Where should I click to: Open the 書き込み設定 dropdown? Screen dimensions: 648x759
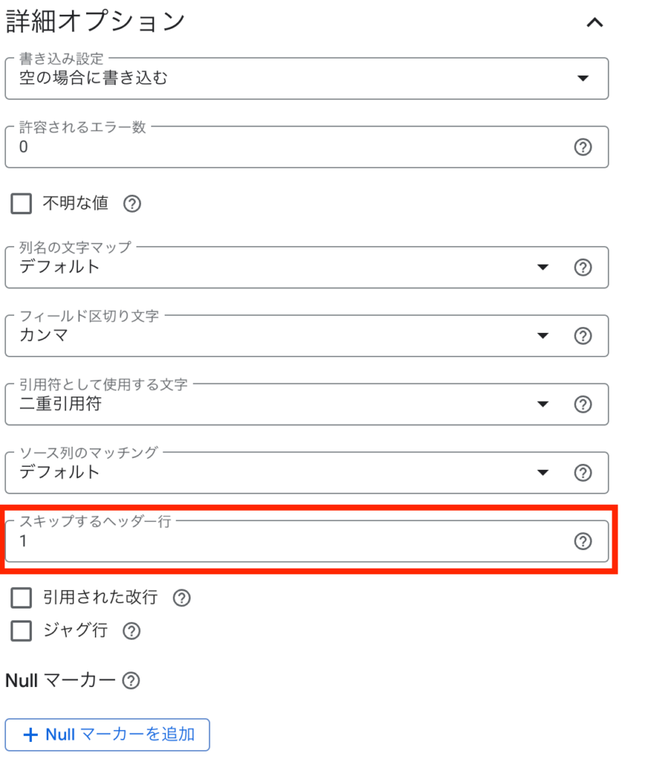point(306,79)
